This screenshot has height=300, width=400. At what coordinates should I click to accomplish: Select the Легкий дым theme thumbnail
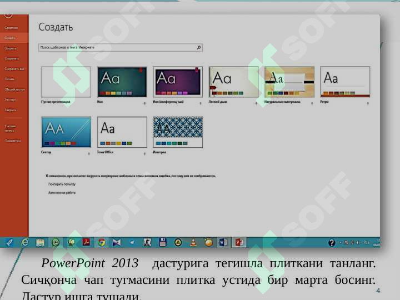click(x=234, y=82)
